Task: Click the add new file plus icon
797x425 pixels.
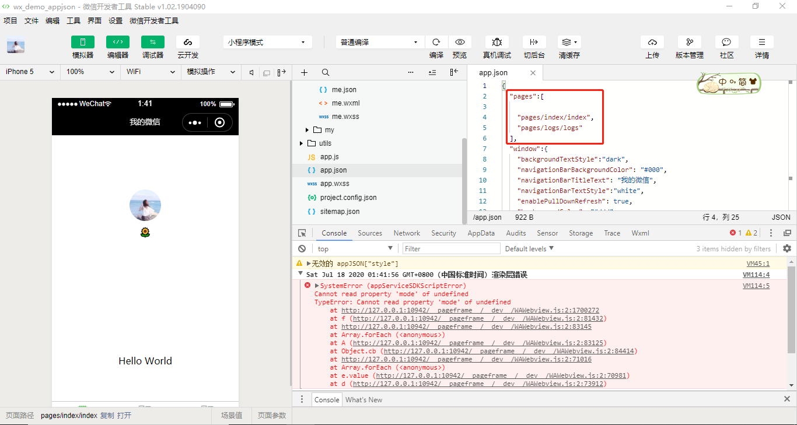Action: 304,72
